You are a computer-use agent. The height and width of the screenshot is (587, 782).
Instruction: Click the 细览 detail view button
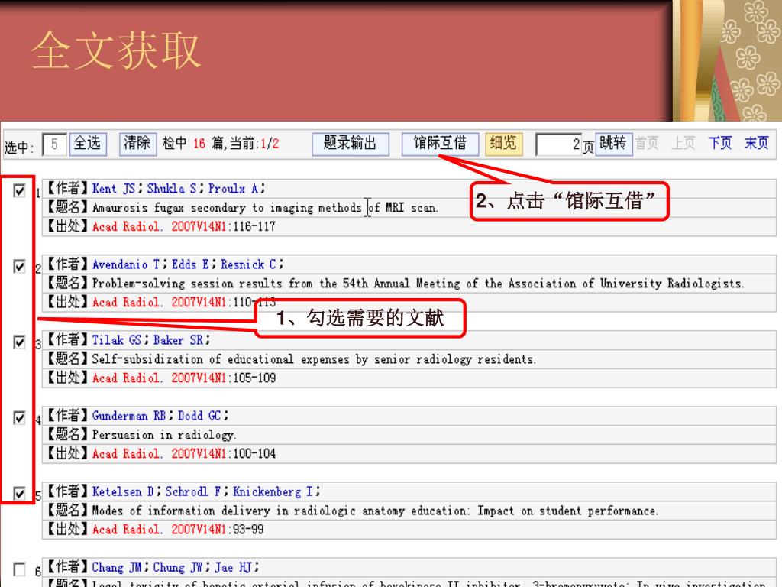[x=504, y=144]
